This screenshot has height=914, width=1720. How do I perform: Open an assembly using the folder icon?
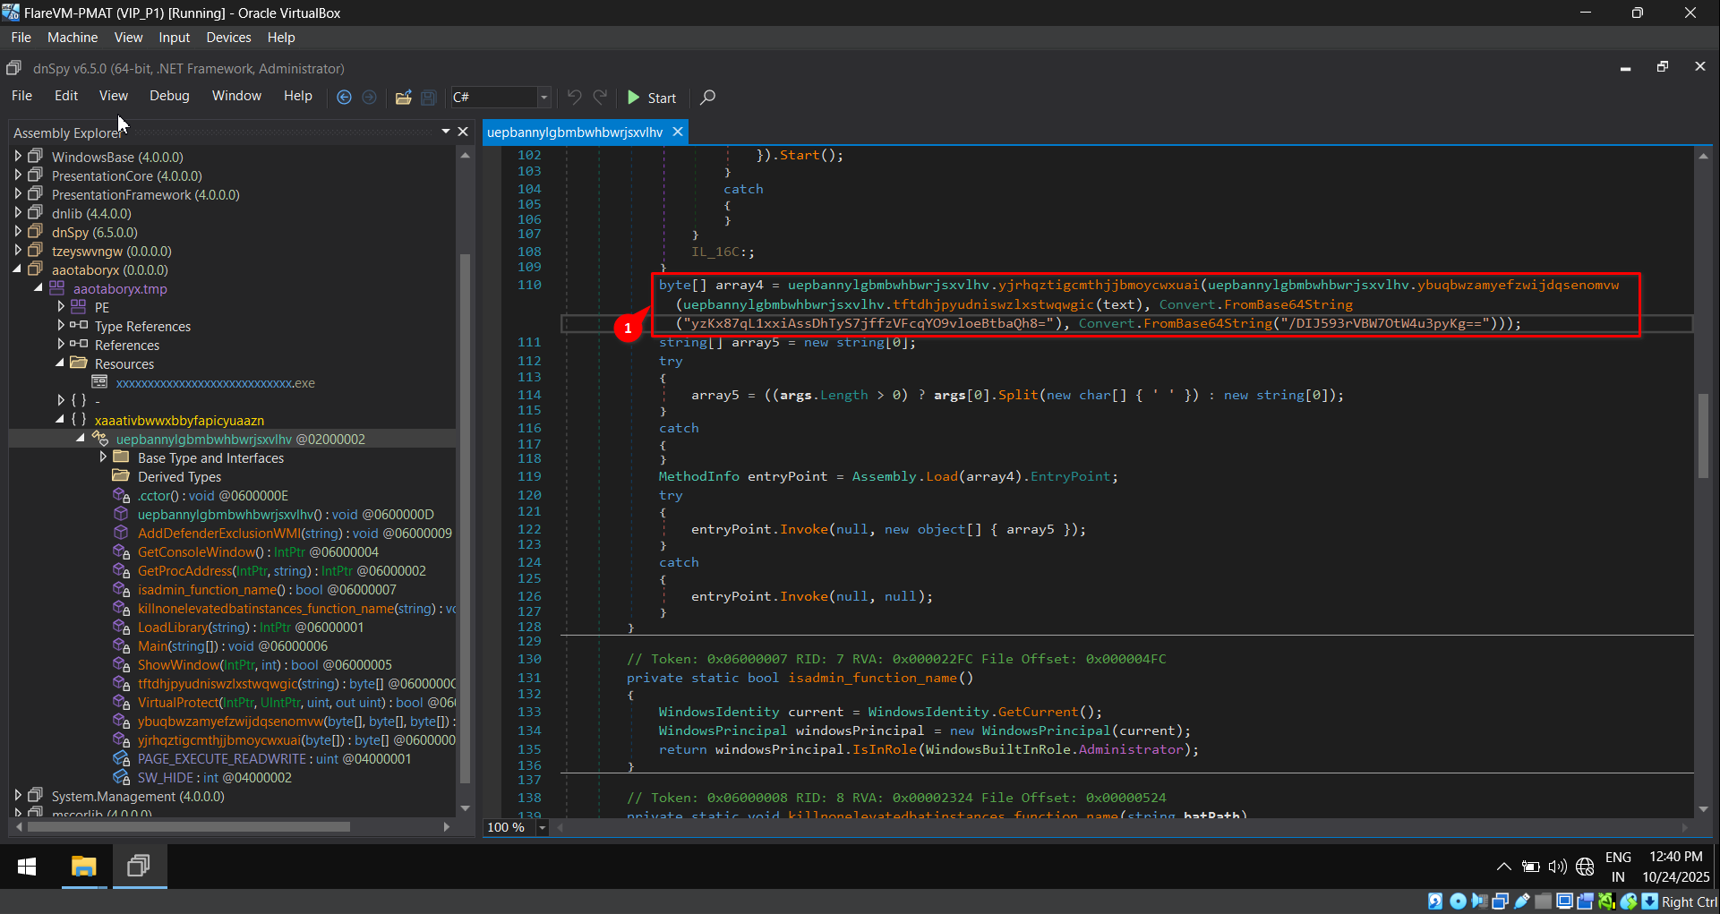(403, 97)
